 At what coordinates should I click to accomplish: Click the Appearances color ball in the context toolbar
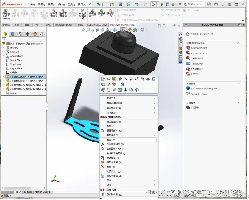[x=114, y=84]
